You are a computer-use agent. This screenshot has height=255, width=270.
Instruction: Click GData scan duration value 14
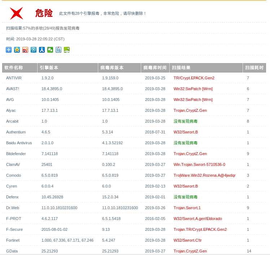click(x=249, y=251)
